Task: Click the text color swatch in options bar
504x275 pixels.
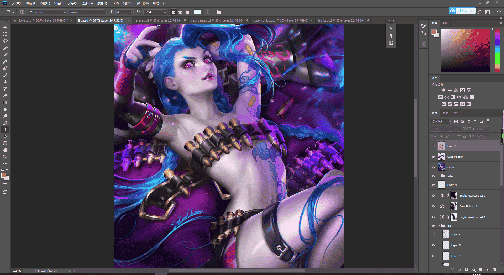Action: coord(197,12)
